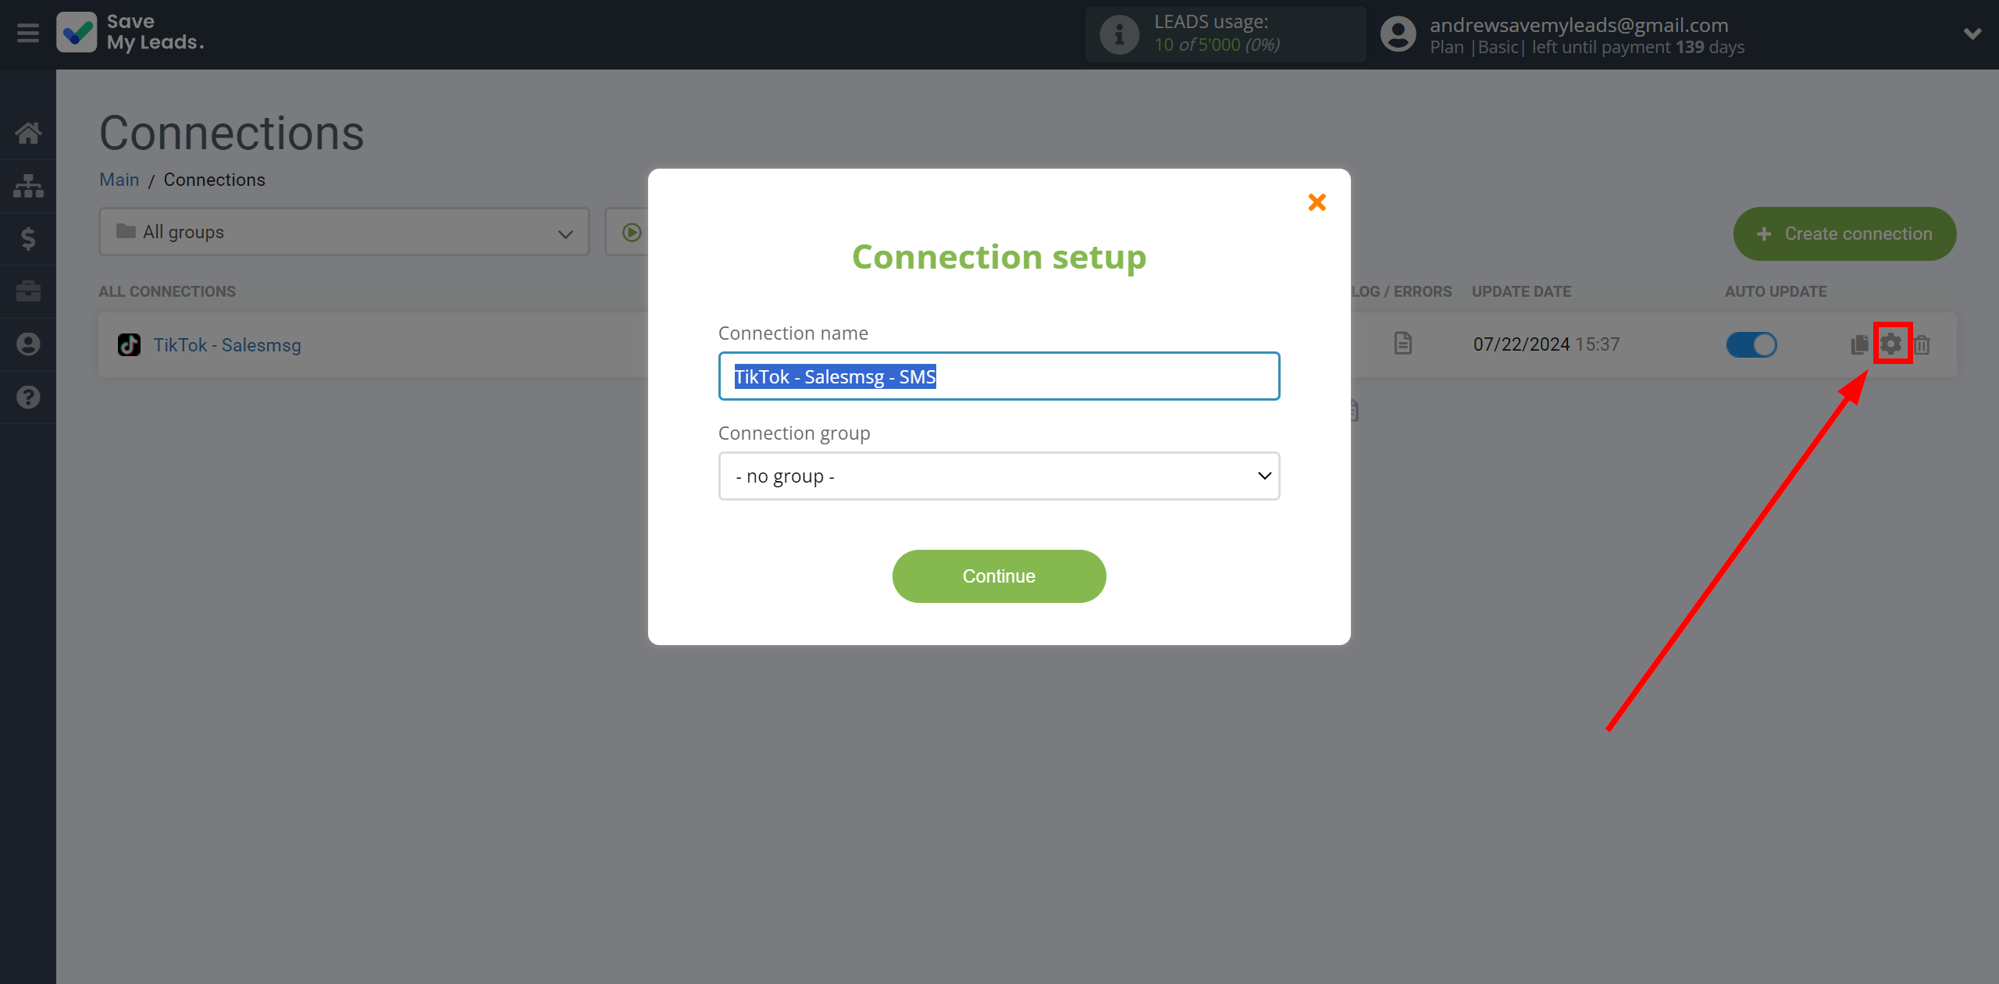Click the settings gear icon for TikTok connection
This screenshot has height=984, width=1999.
1892,344
